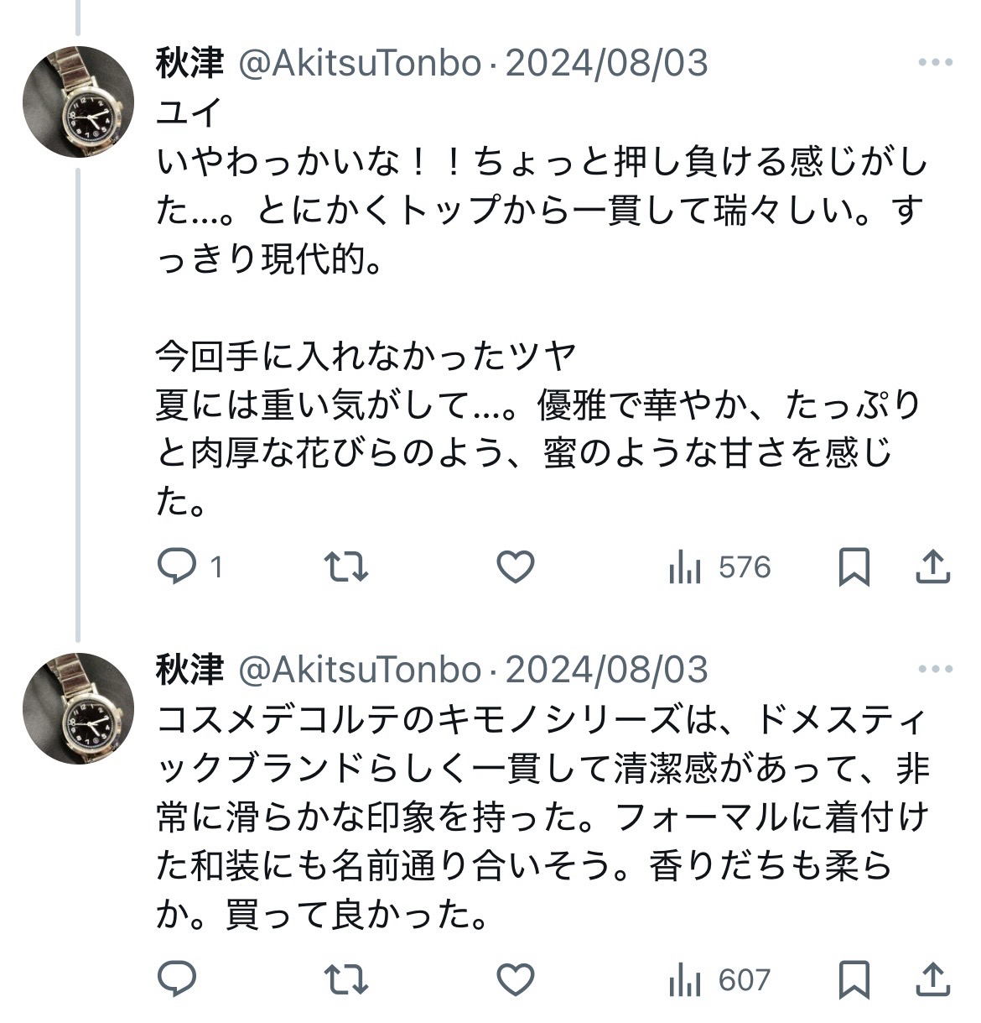Screen dimensions: 981x1023
Task: Open 秋津 profile name on first tweet
Action: tap(189, 63)
